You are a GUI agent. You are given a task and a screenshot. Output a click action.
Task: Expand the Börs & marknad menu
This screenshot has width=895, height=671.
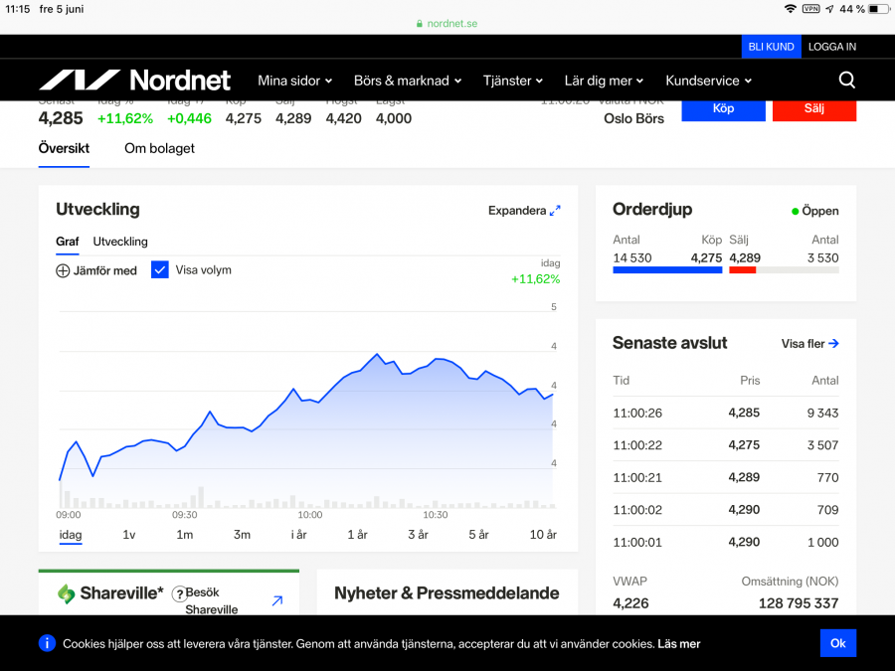click(409, 81)
